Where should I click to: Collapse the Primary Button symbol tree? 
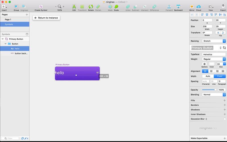tap(3, 39)
